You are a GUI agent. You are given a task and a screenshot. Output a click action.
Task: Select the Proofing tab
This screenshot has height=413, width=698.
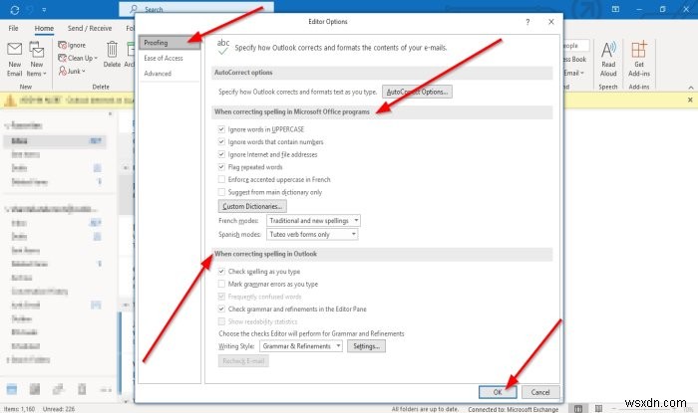[x=170, y=43]
